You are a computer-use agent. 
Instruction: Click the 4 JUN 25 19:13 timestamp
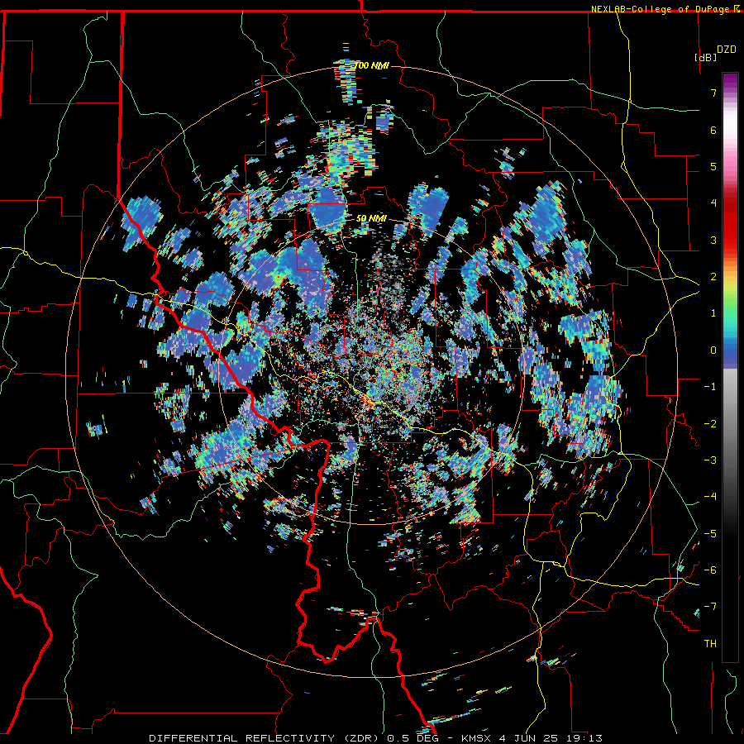(x=551, y=738)
